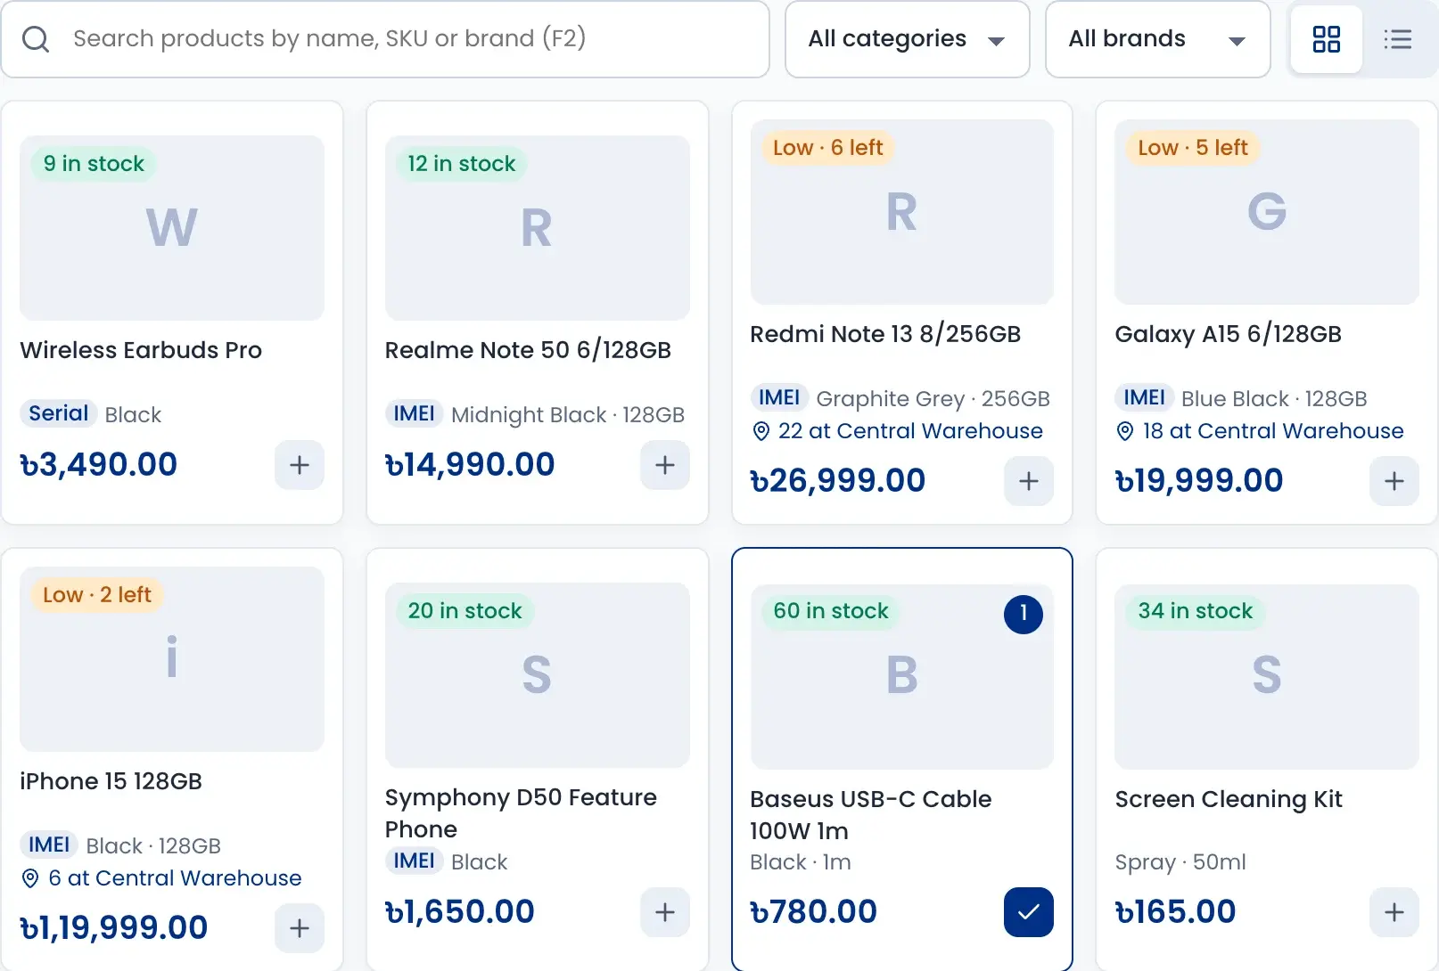Click the ৳26,999.00 price
1439x971 pixels.
click(838, 481)
